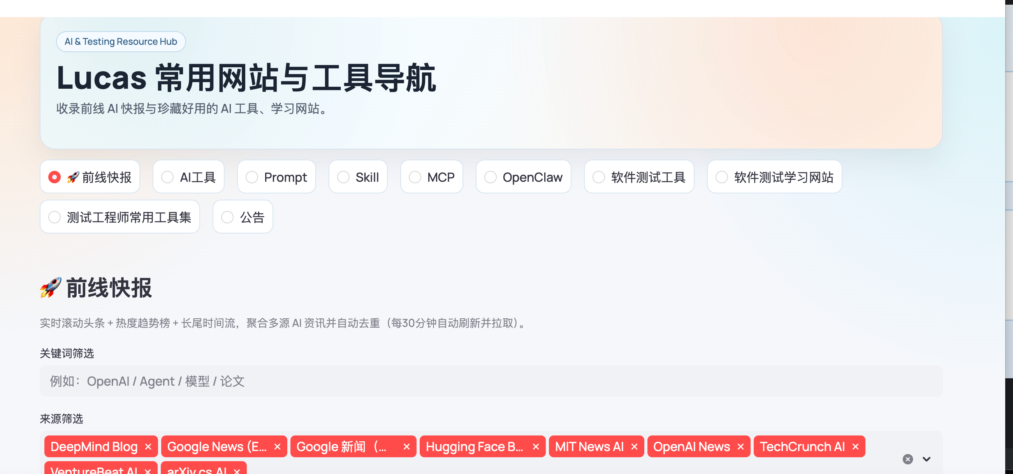
Task: Click the 来源筛选 label
Action: coord(62,419)
